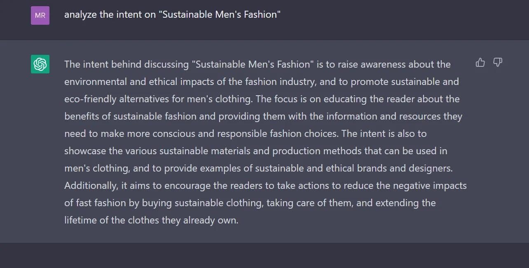Click the empty dark area below the response
The image size is (529, 268).
[264, 256]
